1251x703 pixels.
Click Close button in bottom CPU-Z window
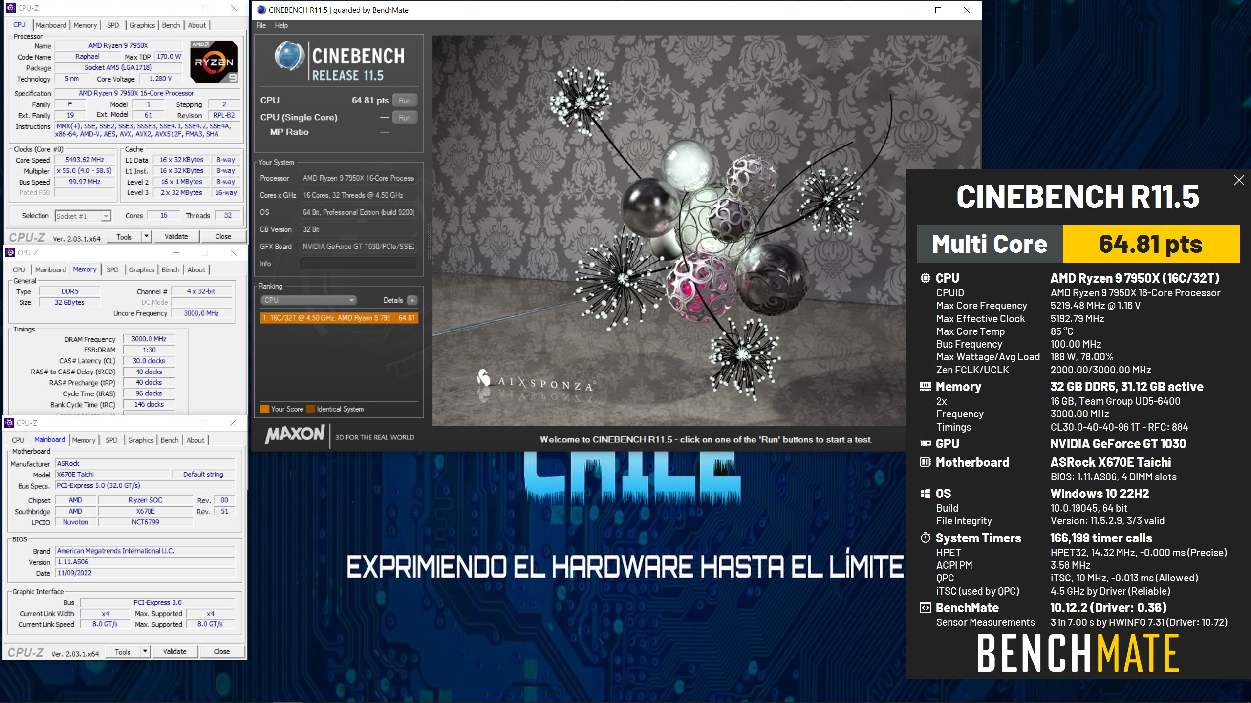tap(221, 651)
